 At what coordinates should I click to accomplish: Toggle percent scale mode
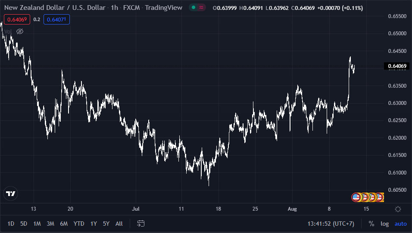point(371,224)
